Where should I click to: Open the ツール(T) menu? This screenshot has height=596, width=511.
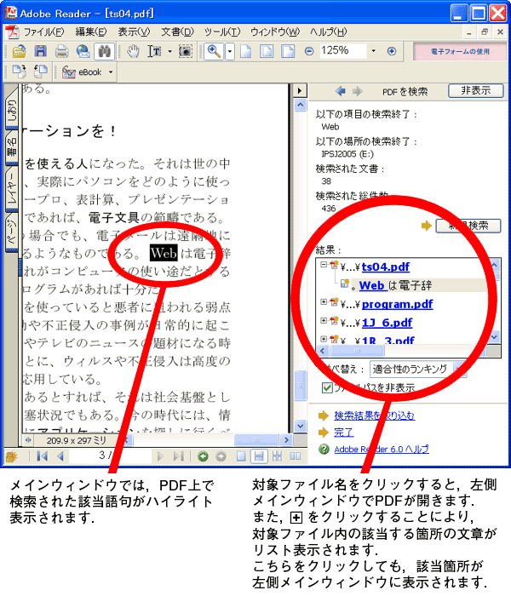click(222, 32)
